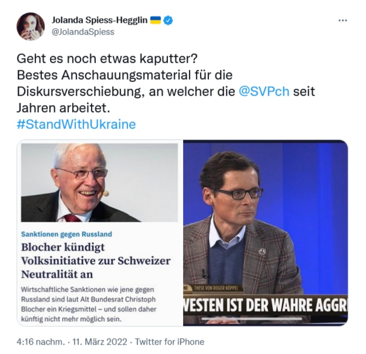366x354 pixels.
Task: Click the date 11. März 2022
Action: [x=100, y=342]
